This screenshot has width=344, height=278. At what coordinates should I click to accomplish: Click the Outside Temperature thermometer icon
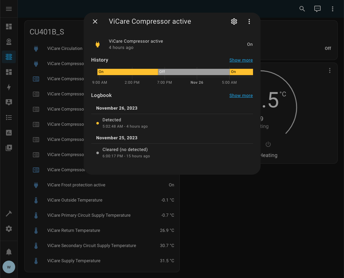tap(36, 200)
